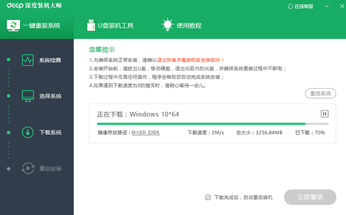Image resolution: width=346 pixels, height=215 pixels.
Task: Minimize the 深度装机大师 window
Action: 327,7
